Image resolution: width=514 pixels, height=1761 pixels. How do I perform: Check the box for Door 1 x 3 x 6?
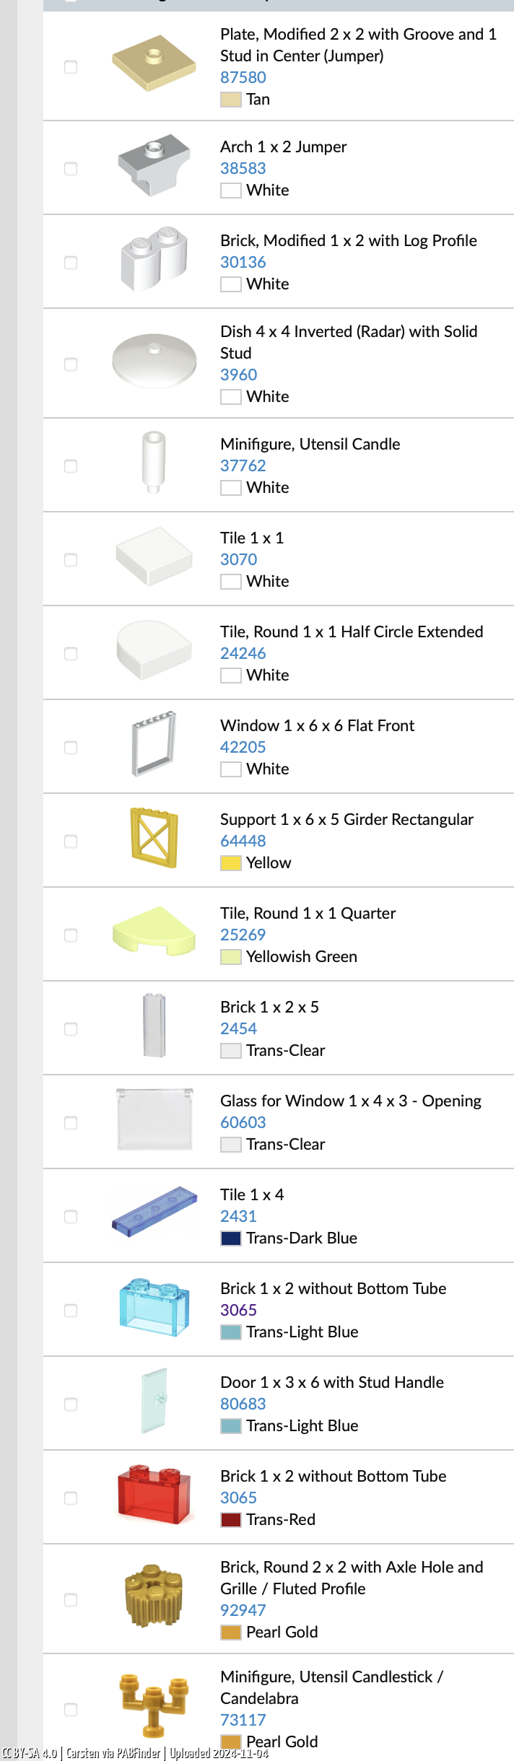(71, 1404)
